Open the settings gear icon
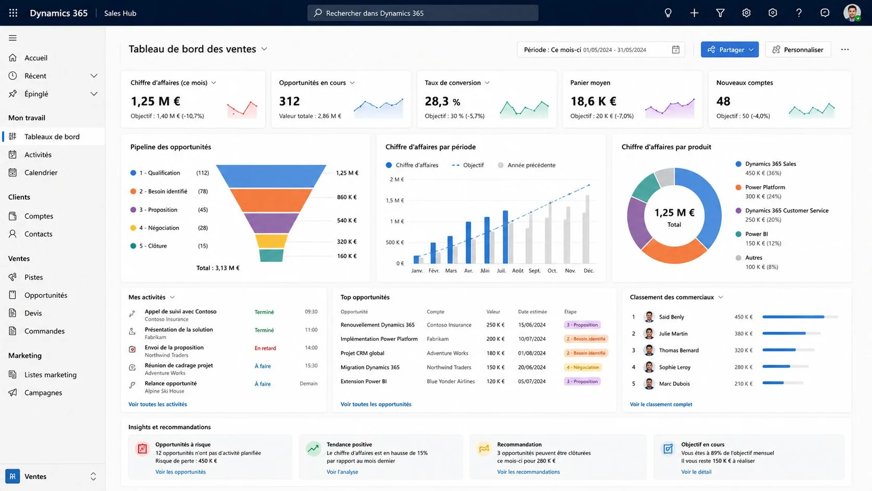The image size is (872, 491). [x=746, y=13]
